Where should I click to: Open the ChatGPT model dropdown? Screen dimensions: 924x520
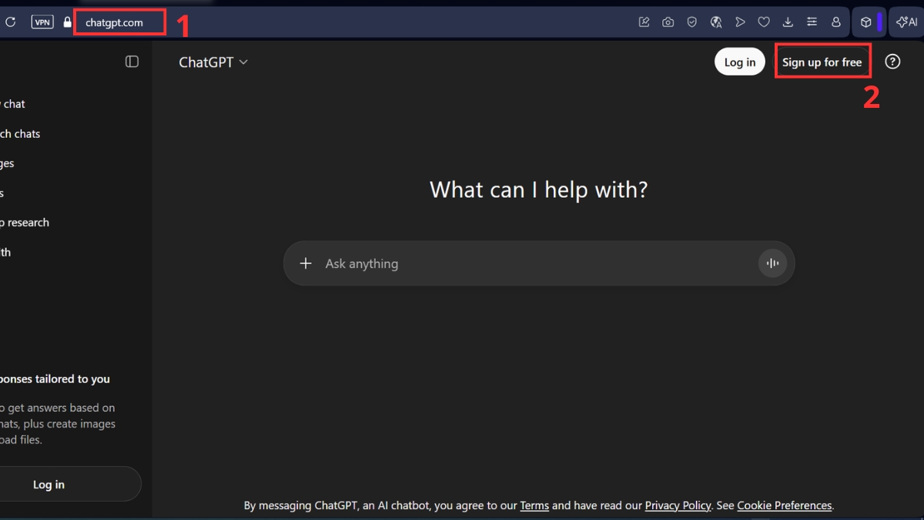tap(213, 62)
